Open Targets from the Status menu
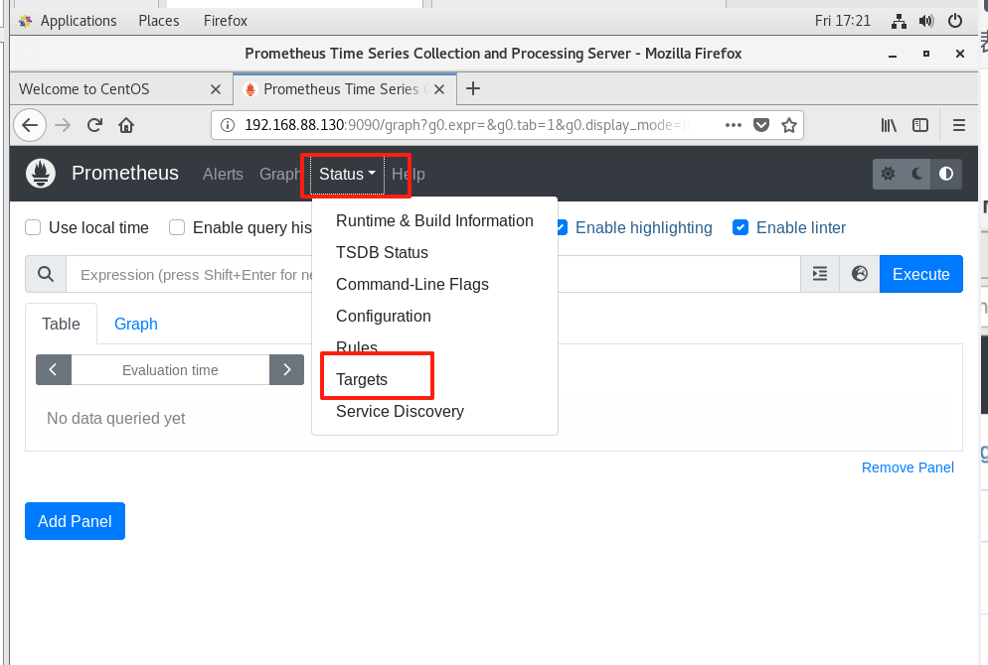This screenshot has width=988, height=665. [434, 379]
